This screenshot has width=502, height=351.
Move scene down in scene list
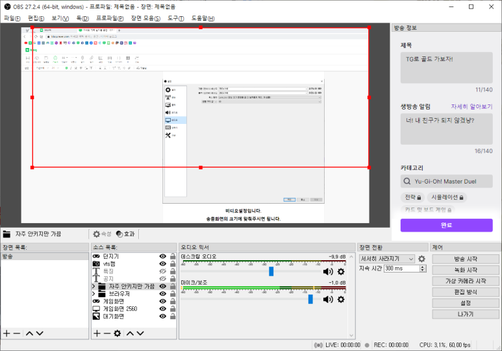tap(40, 333)
